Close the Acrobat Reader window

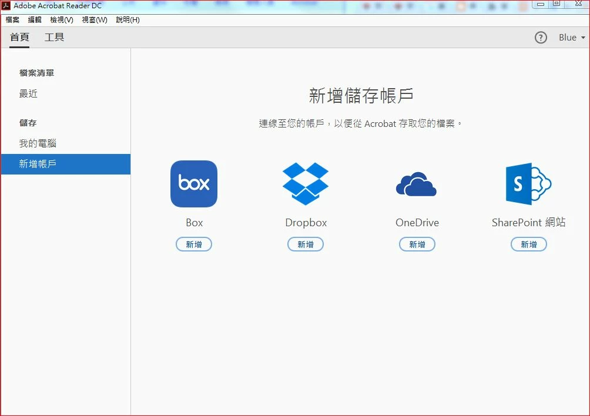coord(578,4)
